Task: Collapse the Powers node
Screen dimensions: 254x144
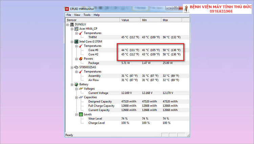Action: coord(77,59)
